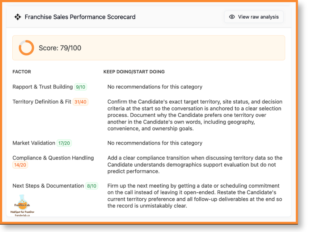
Task: Click the 9/10 score badge
Action: [81, 87]
